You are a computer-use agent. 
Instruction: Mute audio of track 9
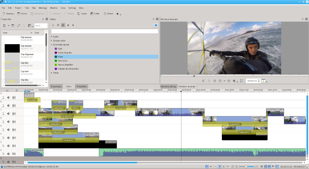click(8, 98)
